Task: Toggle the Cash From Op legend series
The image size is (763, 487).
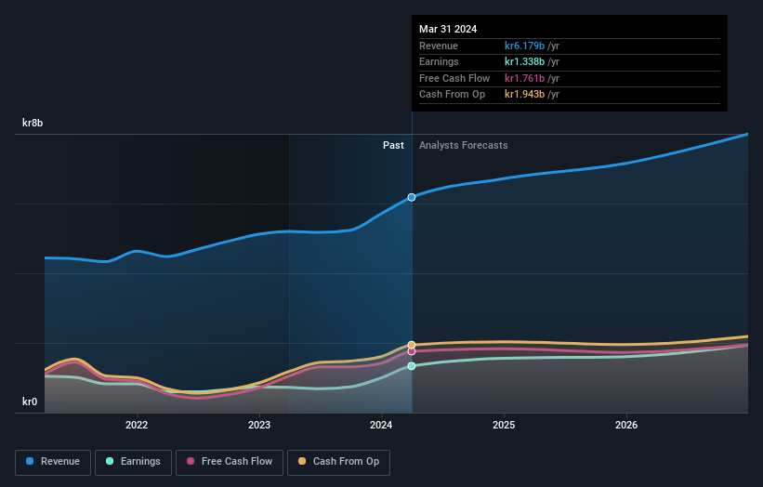Action: (x=338, y=462)
